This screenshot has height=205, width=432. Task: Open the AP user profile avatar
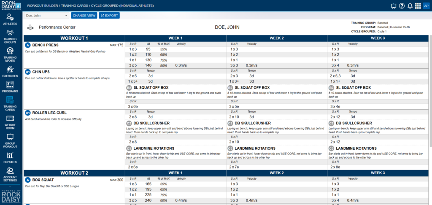point(426,6)
